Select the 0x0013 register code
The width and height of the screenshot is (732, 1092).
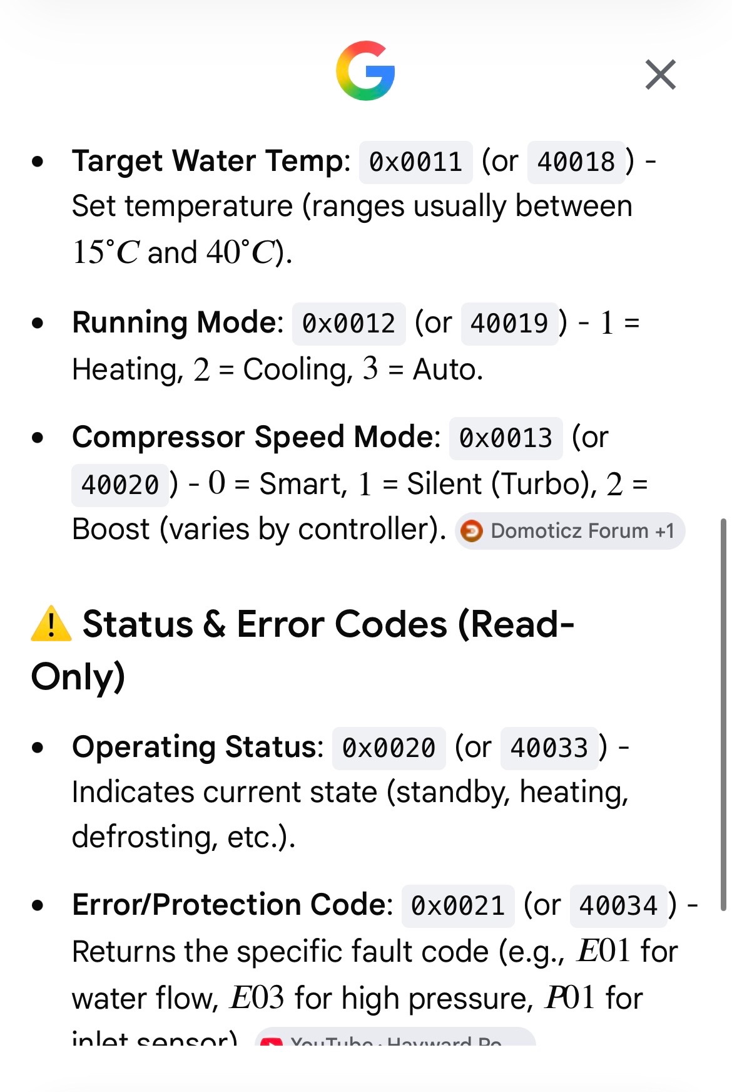[506, 438]
